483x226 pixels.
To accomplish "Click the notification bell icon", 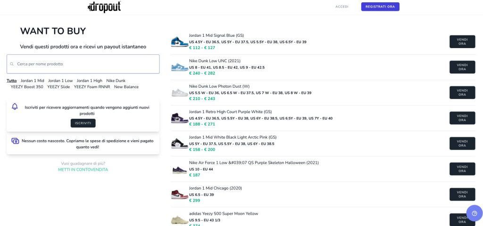I will [x=15, y=107].
